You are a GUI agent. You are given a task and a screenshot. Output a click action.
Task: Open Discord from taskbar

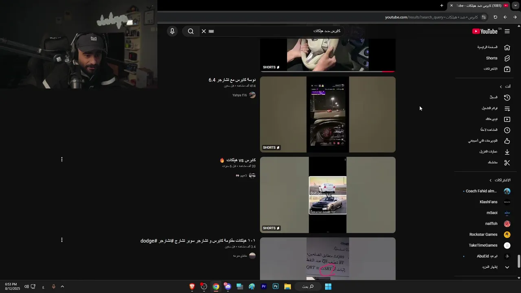coord(228,286)
